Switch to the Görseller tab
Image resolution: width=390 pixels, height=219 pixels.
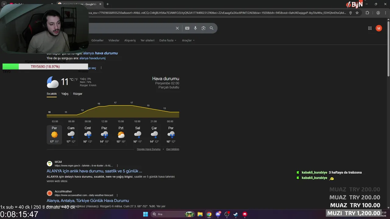click(x=97, y=40)
